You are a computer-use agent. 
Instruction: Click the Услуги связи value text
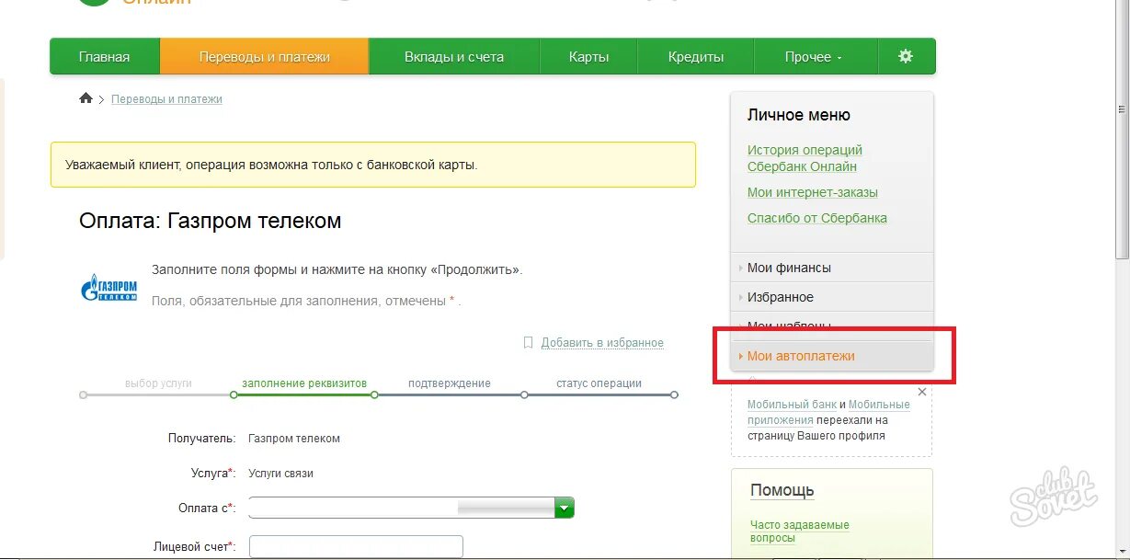coord(280,473)
